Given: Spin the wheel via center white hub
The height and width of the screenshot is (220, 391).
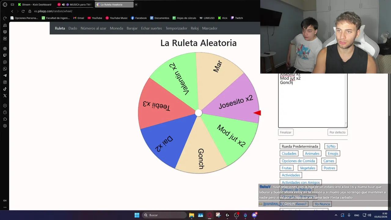Looking at the screenshot, I should click(x=199, y=113).
